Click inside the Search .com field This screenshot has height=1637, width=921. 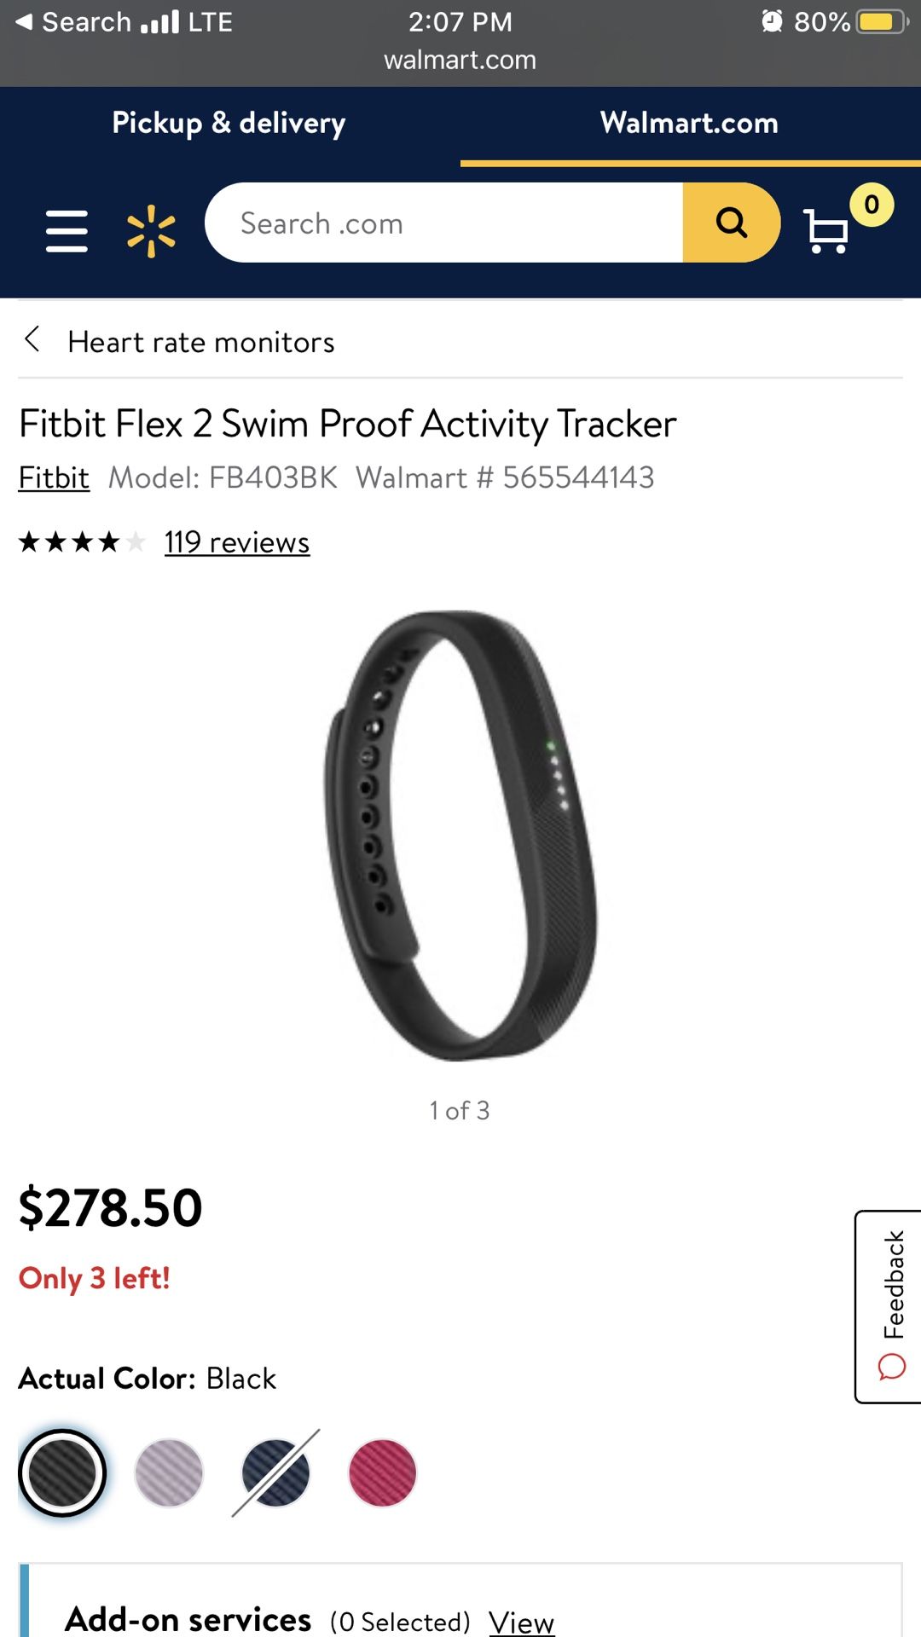pos(444,223)
